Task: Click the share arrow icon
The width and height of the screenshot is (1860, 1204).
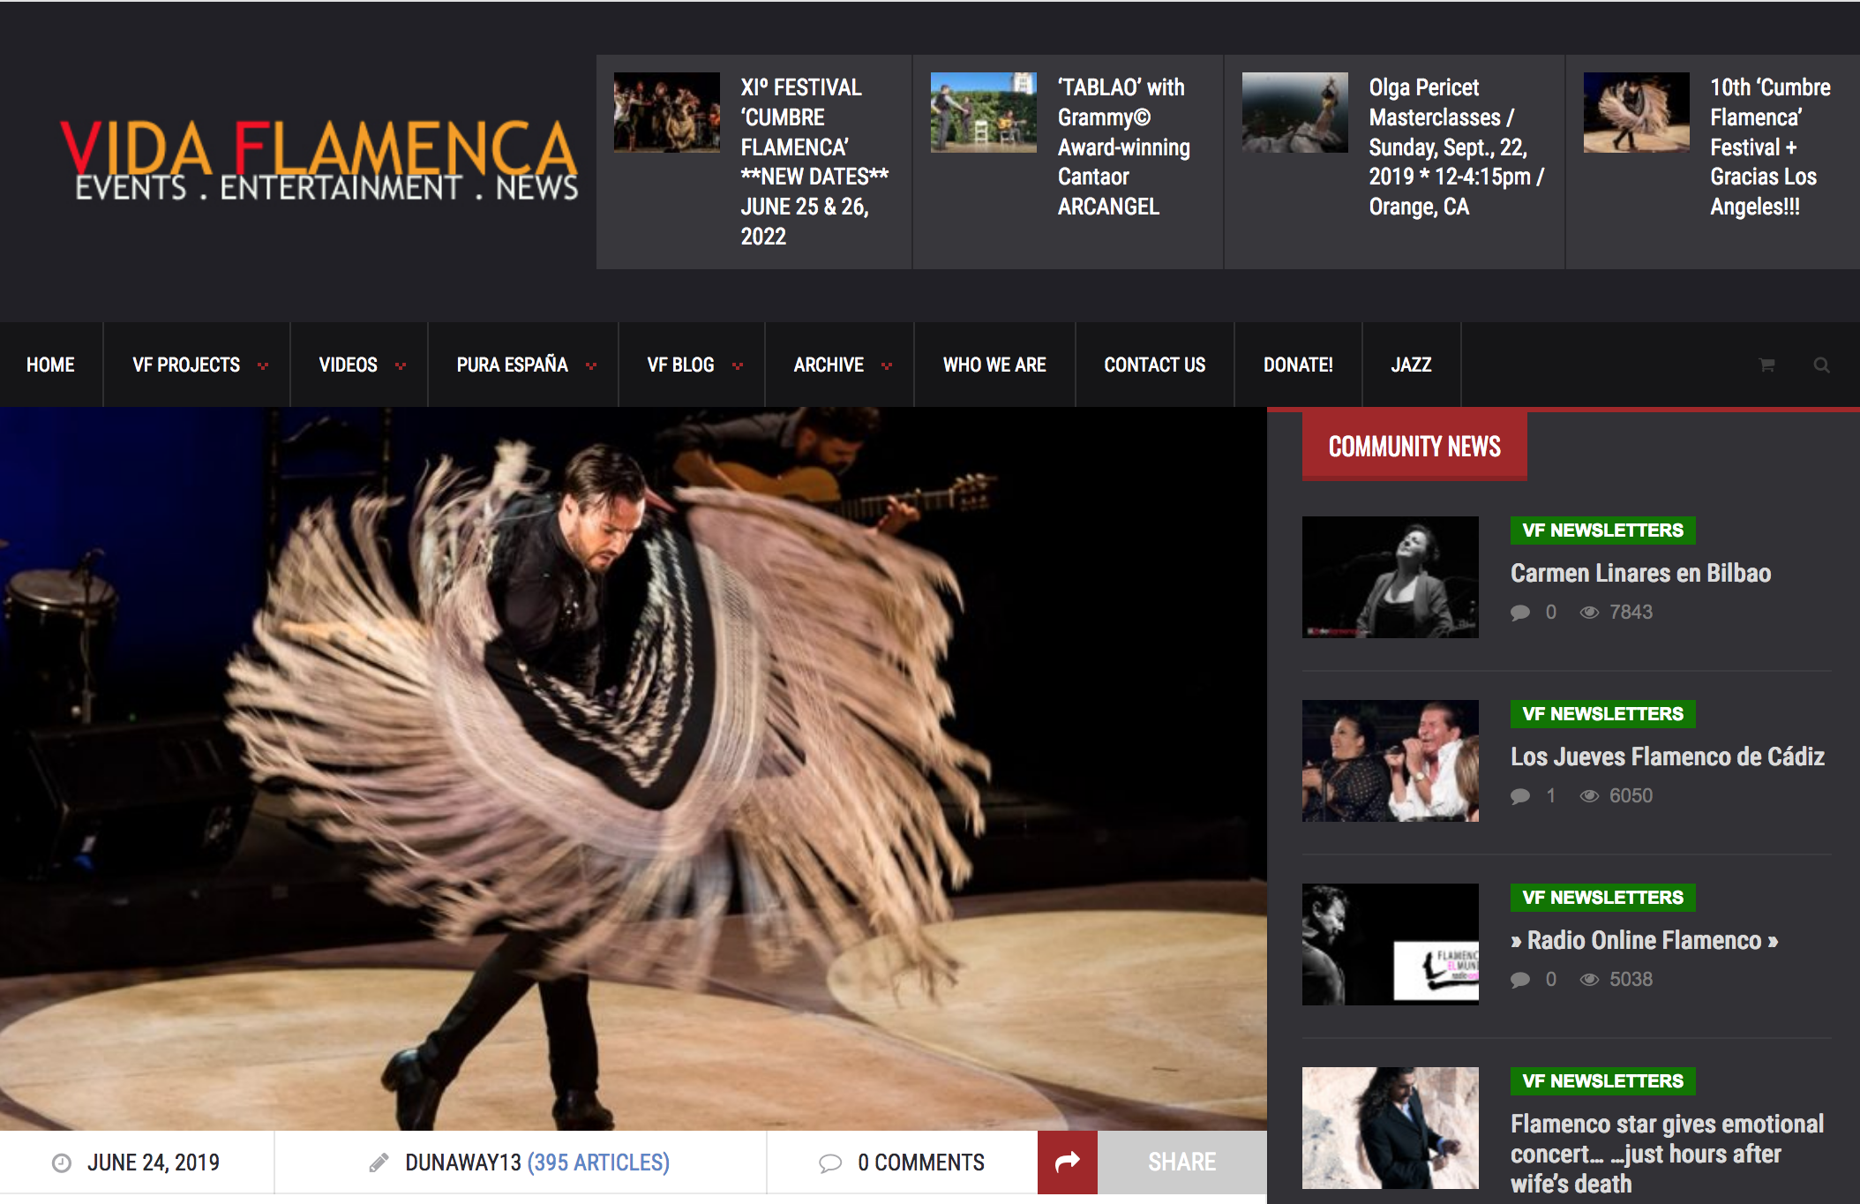Action: [x=1068, y=1163]
